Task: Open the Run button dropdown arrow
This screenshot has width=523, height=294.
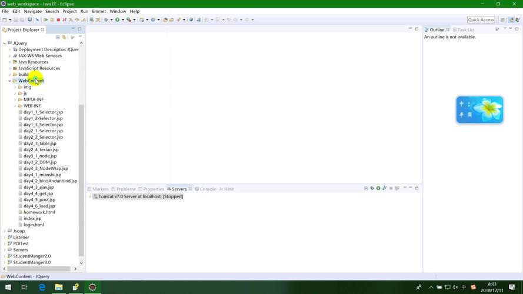Action: [123, 19]
